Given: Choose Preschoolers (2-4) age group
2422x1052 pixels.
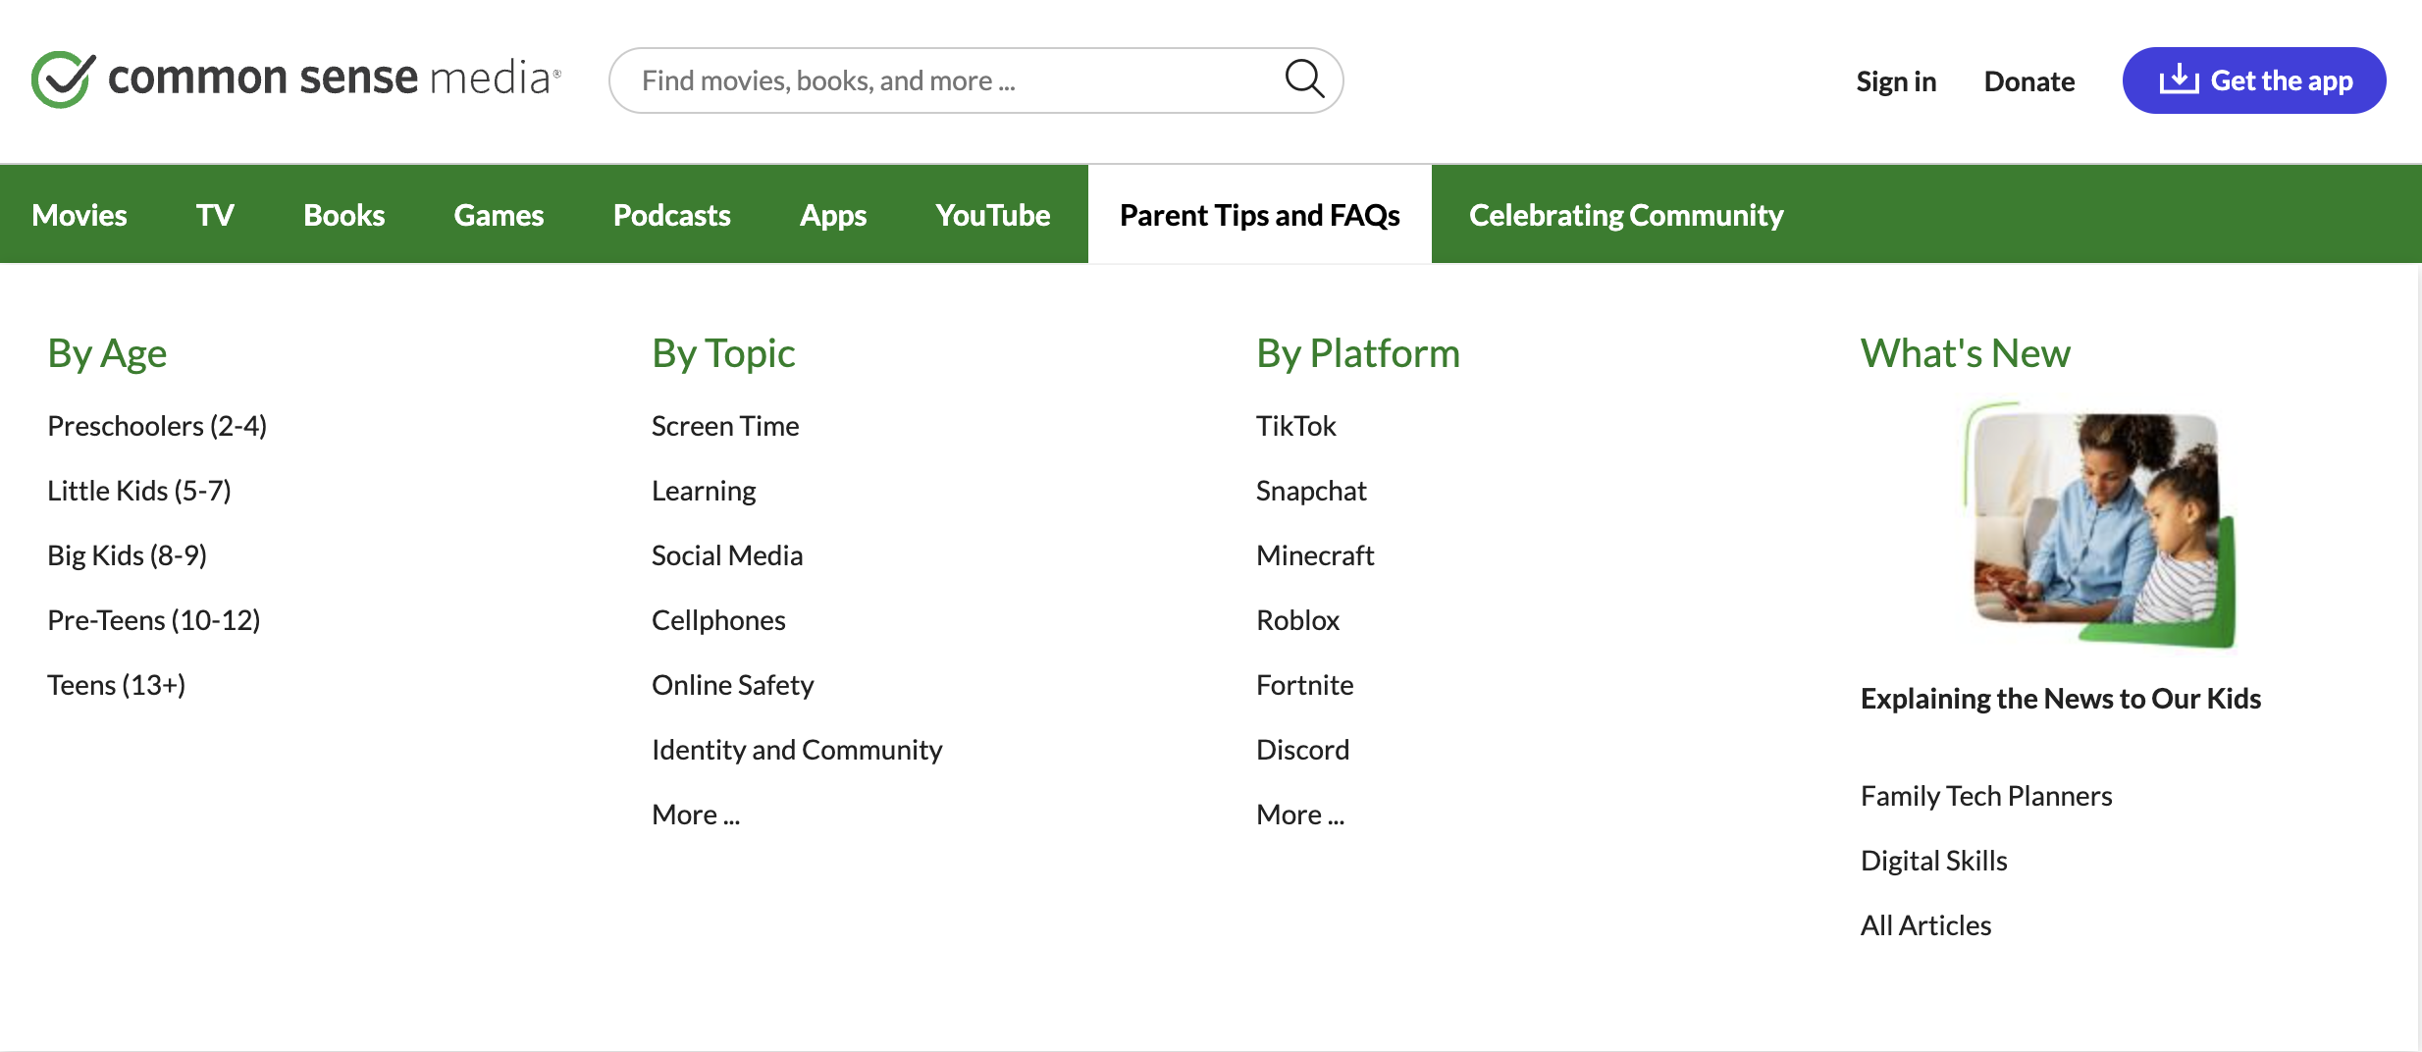Looking at the screenshot, I should 157,426.
